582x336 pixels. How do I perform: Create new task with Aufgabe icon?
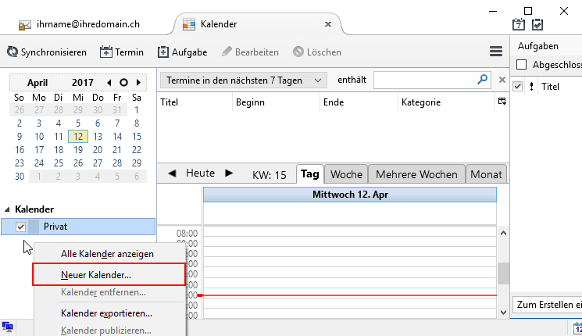click(x=163, y=52)
